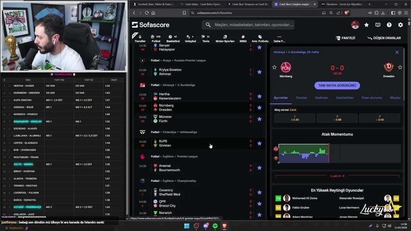This screenshot has height=231, width=411.
Task: Click the browser reload button
Action: point(147,13)
